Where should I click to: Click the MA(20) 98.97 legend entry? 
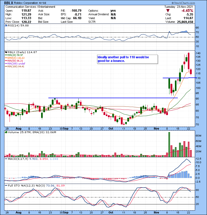coord(14,55)
